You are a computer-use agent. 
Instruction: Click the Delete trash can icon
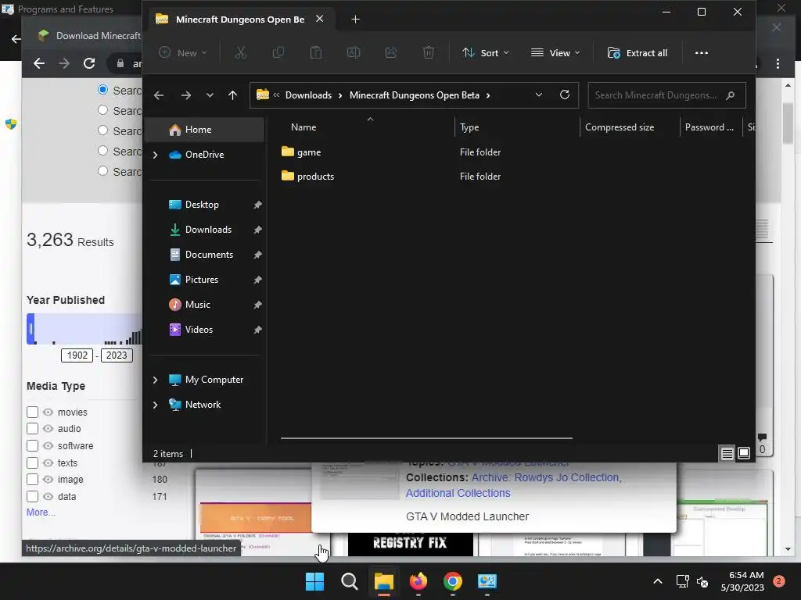(x=429, y=52)
